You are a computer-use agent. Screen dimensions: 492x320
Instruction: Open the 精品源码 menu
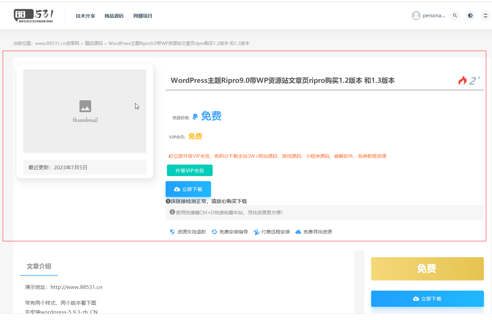coord(114,16)
